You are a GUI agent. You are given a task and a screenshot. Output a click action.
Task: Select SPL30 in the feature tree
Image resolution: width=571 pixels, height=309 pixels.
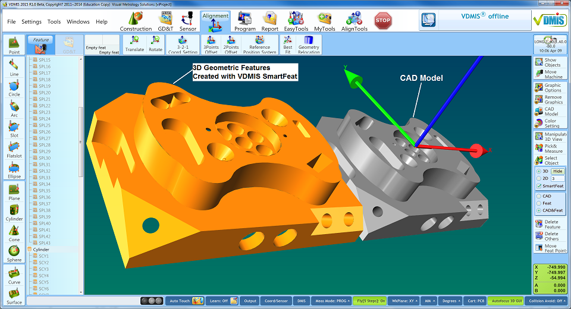point(45,158)
